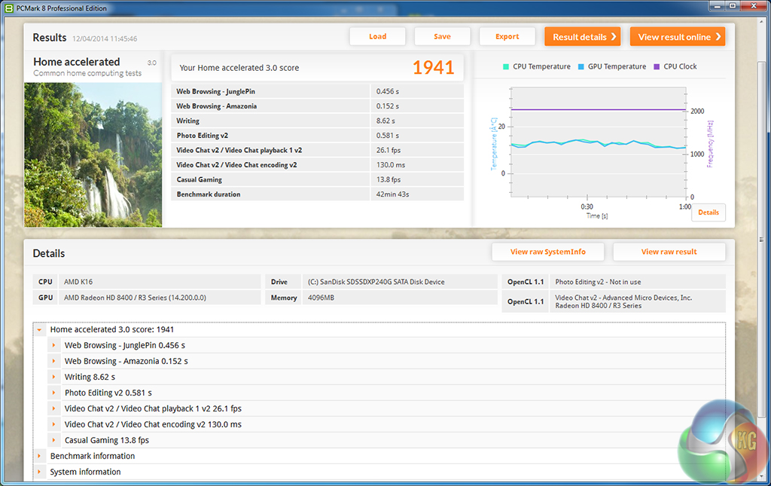Expand Web Browsing - JunglePin row
771x486 pixels.
point(54,346)
